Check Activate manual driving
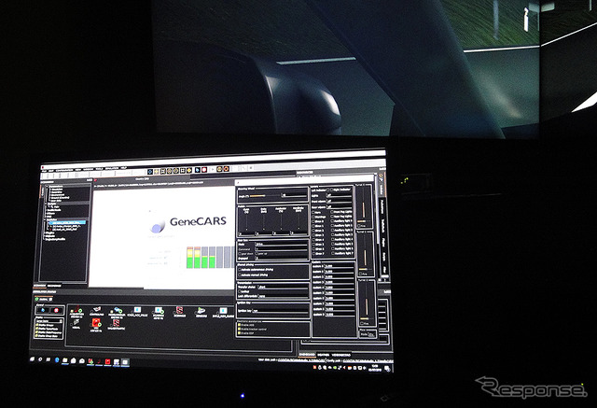The image size is (597, 408). [240, 274]
